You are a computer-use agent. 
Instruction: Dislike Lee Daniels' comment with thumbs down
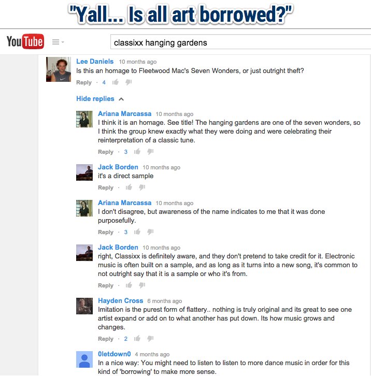[129, 82]
